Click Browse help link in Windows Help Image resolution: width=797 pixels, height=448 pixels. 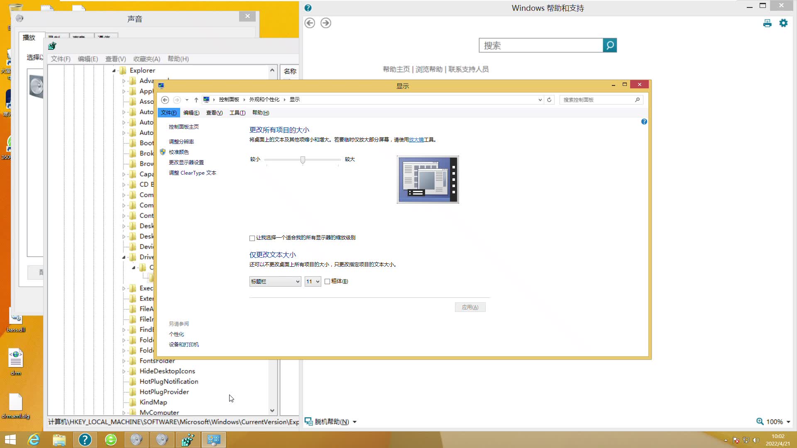tap(429, 69)
